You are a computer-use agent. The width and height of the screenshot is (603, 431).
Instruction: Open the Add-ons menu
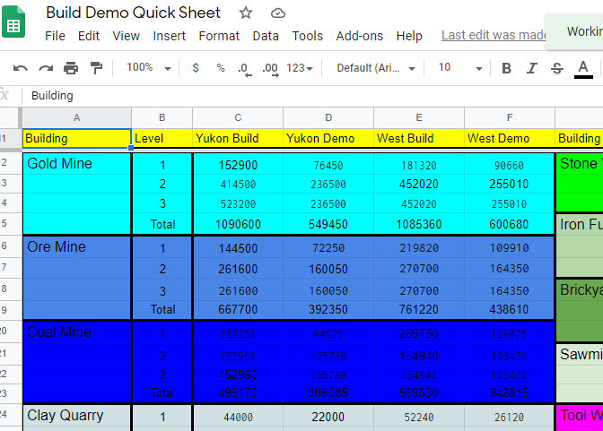pyautogui.click(x=360, y=36)
